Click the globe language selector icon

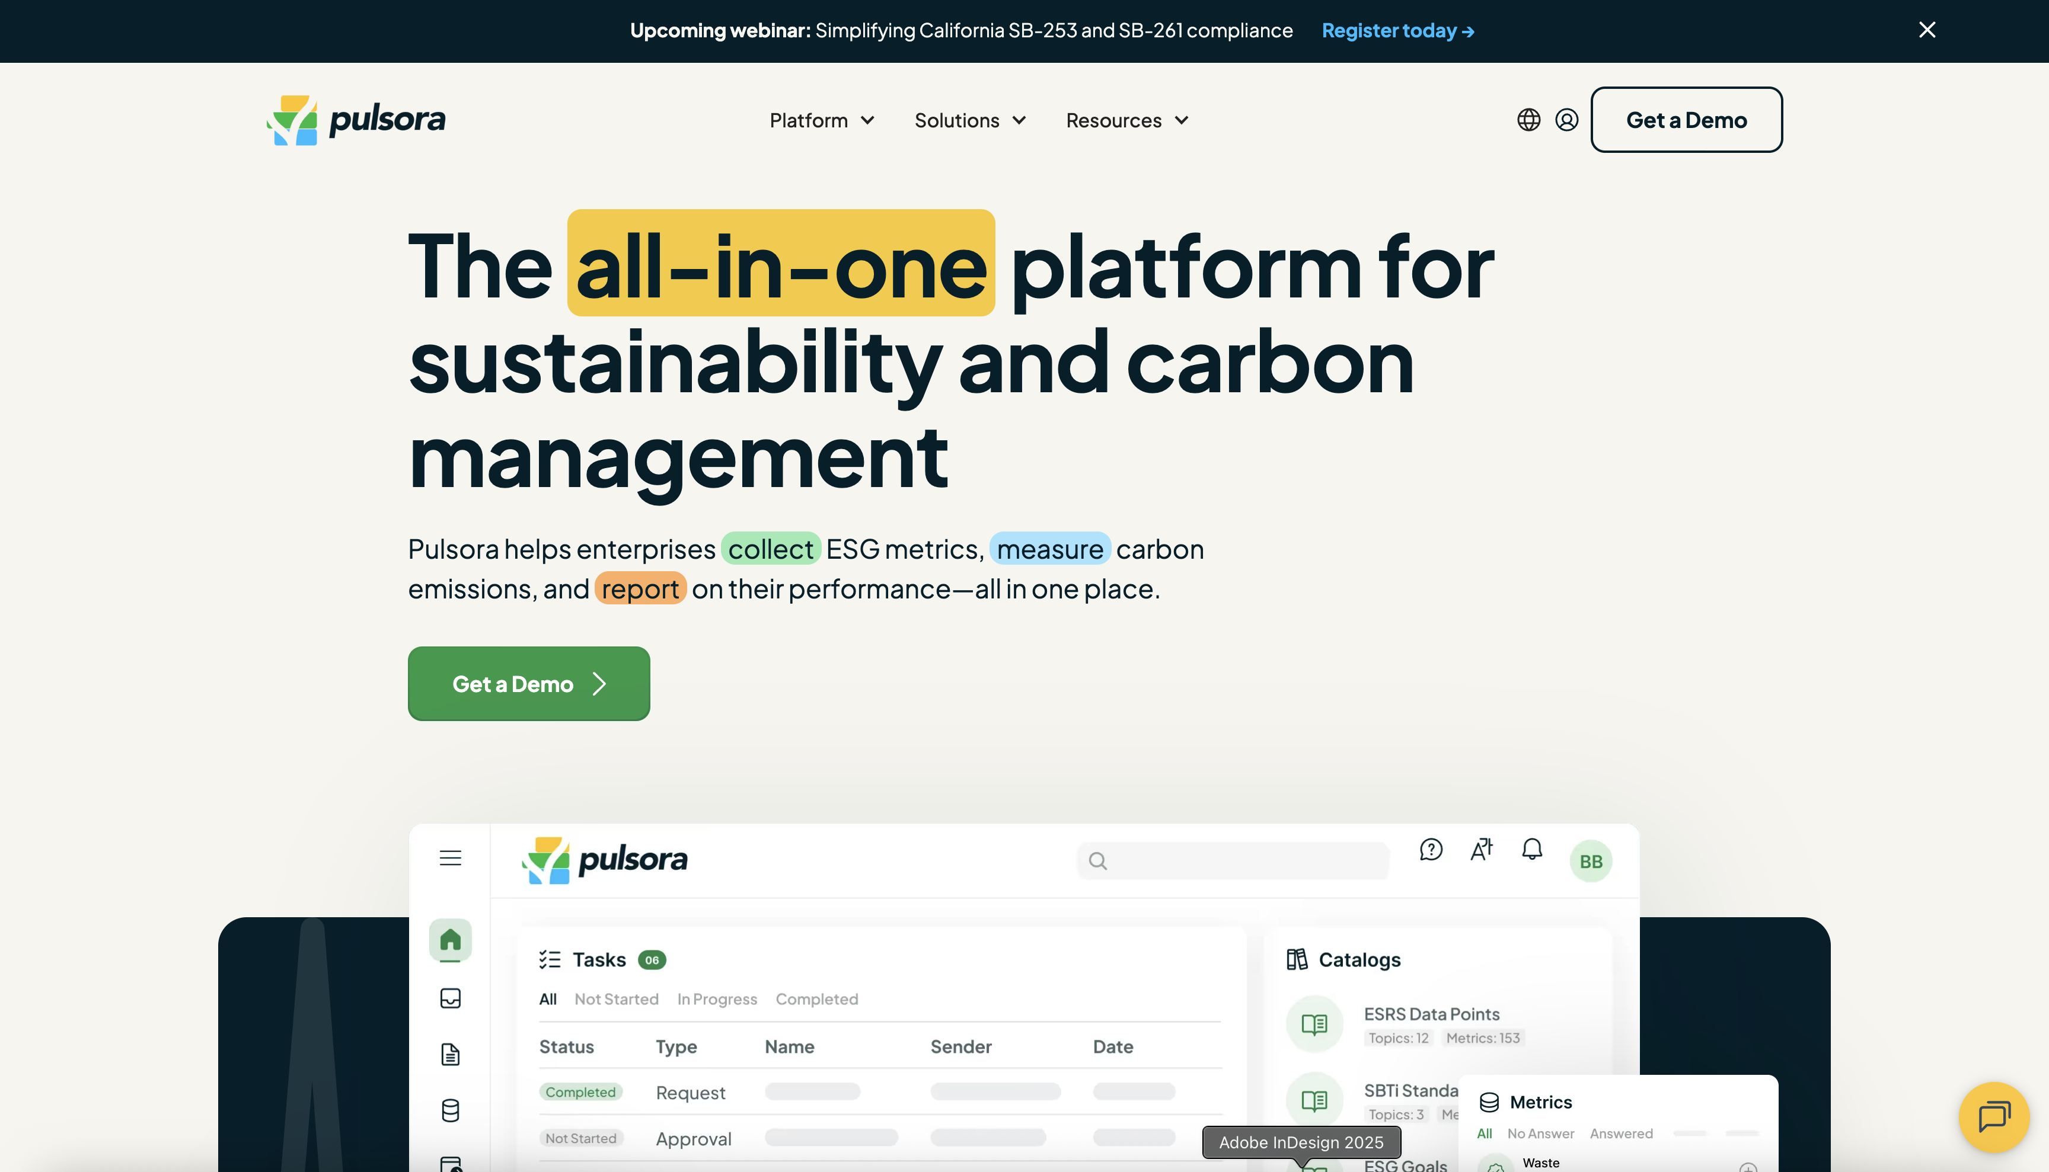tap(1528, 120)
